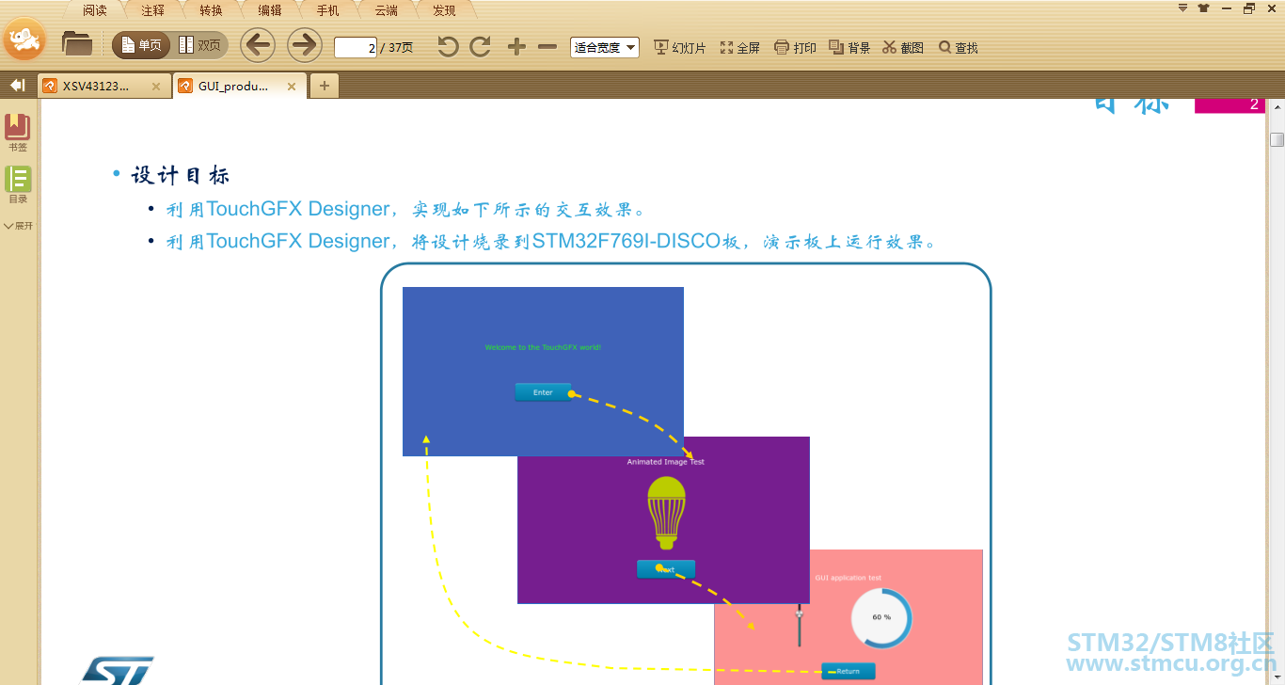Click the STM32F769I-DISCO bullet line
This screenshot has height=685, width=1285.
click(x=552, y=242)
